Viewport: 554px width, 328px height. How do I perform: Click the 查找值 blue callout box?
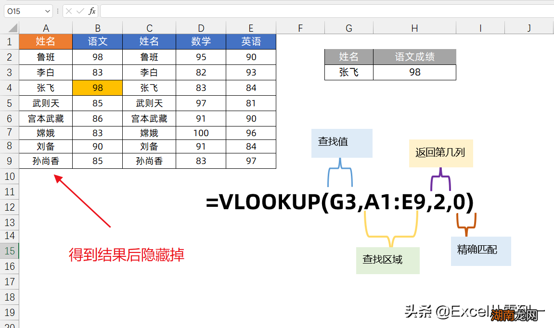click(x=342, y=143)
